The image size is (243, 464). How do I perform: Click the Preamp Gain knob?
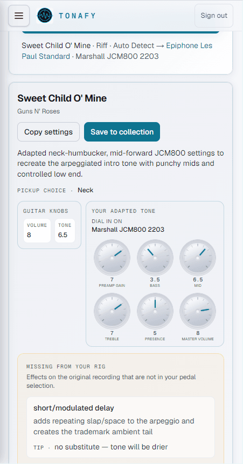[112, 258]
